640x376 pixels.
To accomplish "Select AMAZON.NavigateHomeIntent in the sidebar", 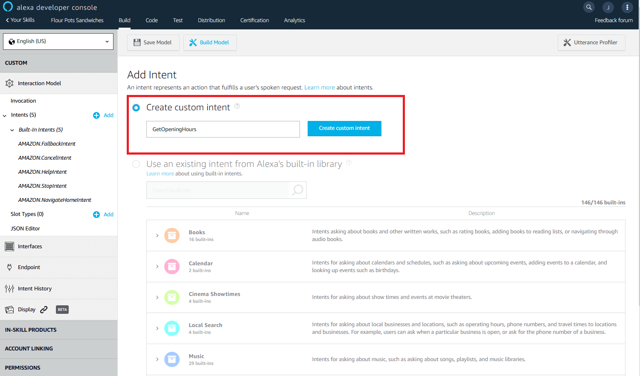I will point(55,200).
